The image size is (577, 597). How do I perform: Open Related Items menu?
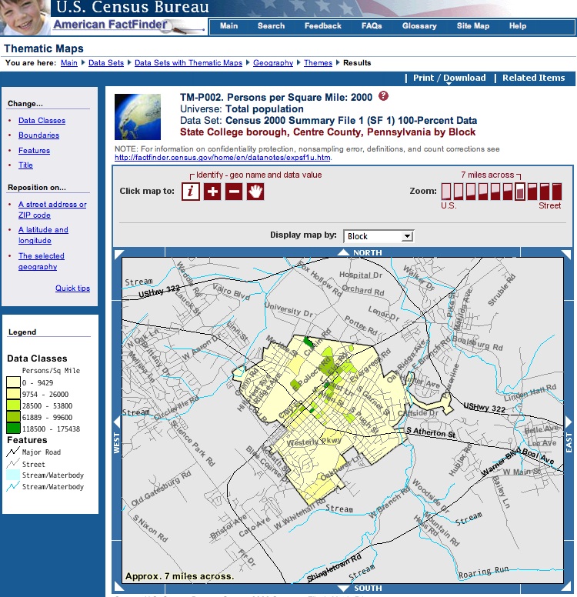coord(533,78)
